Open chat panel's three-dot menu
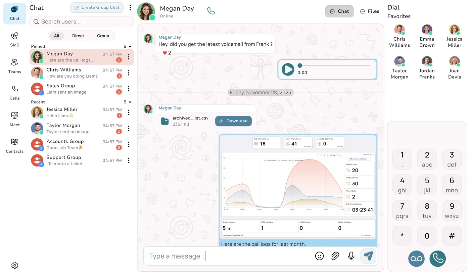 pyautogui.click(x=130, y=7)
